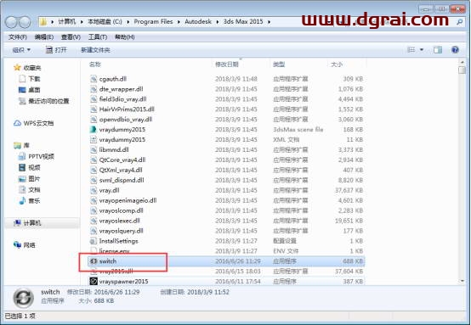Screen dimensions: 471x325
Task: Select 收藏夹 in navigation pane
Action: tap(31, 68)
